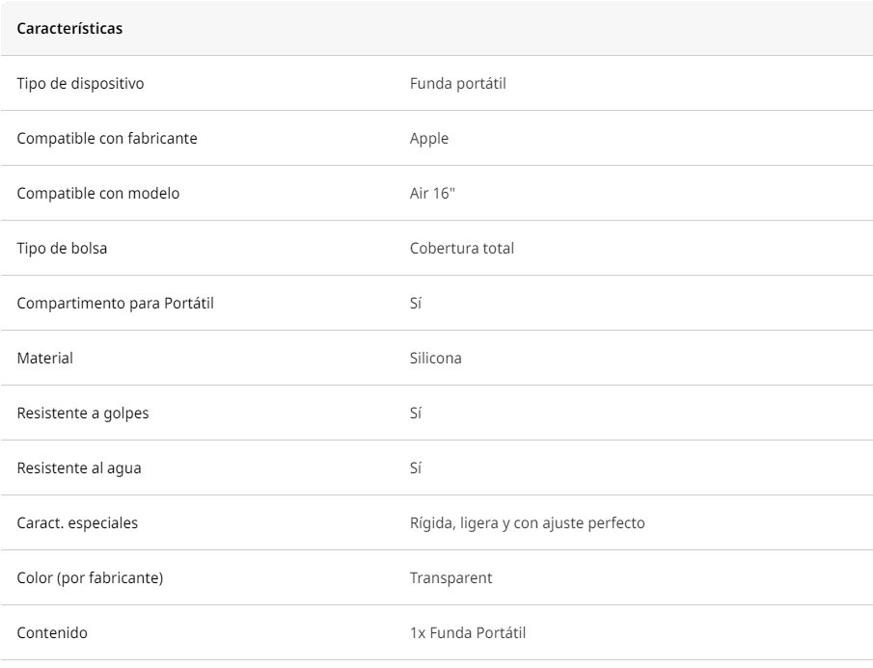873x668 pixels.
Task: Click the Apple manufacturer value
Action: pos(428,139)
